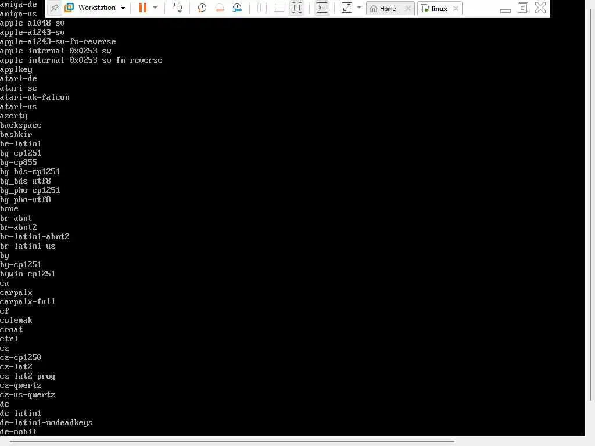Show or hide the library sidebar
The width and height of the screenshot is (595, 446).
coord(262,8)
